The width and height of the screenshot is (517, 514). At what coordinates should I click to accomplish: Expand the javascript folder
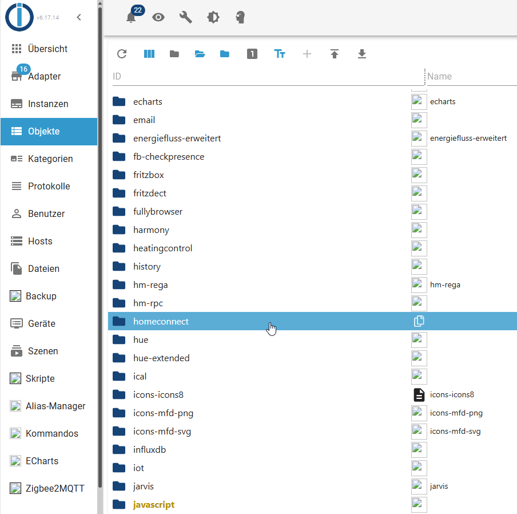point(119,504)
